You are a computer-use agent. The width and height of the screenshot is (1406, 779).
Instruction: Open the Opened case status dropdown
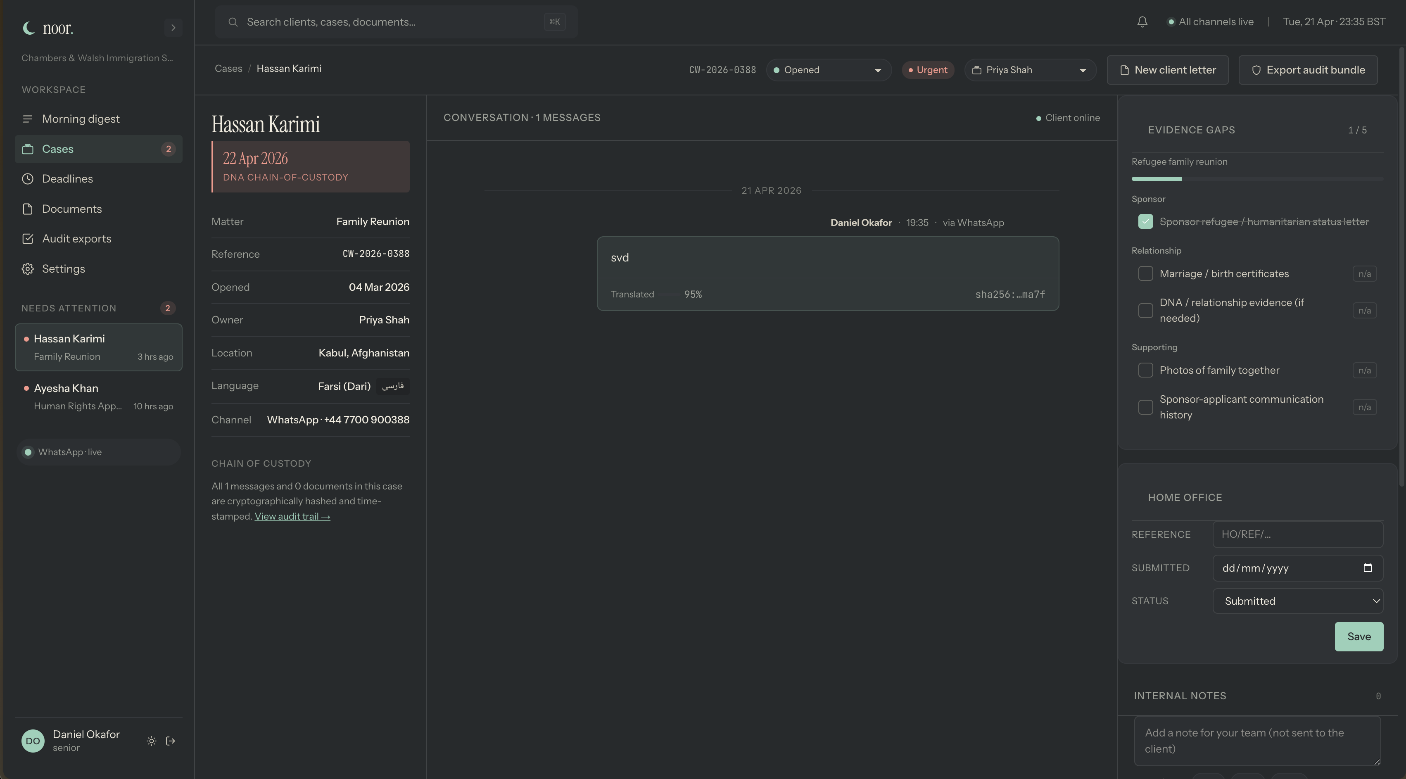point(829,70)
